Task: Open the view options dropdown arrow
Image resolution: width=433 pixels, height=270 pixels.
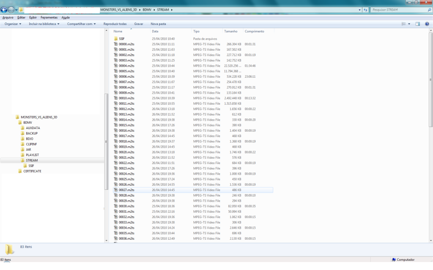Action: 409,24
